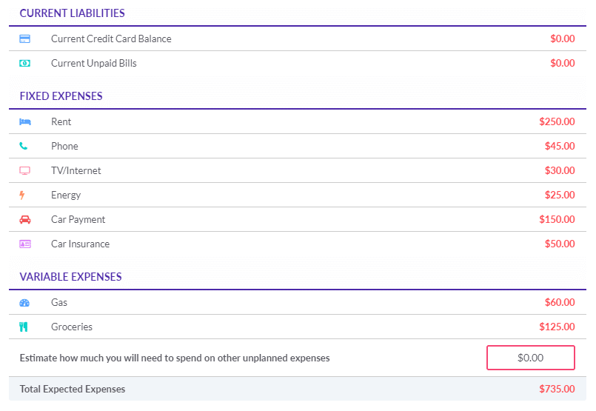Click the Gas $60.00 amount
This screenshot has height=411, width=596.
[x=560, y=302]
